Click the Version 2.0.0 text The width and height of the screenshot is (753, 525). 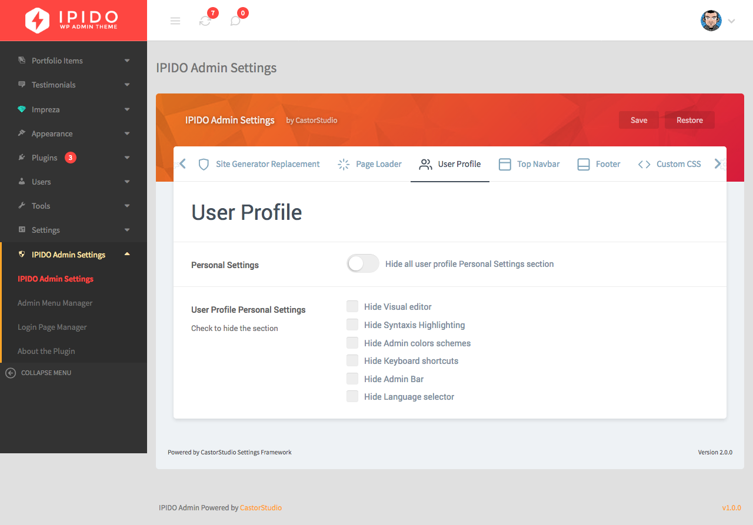pos(715,452)
